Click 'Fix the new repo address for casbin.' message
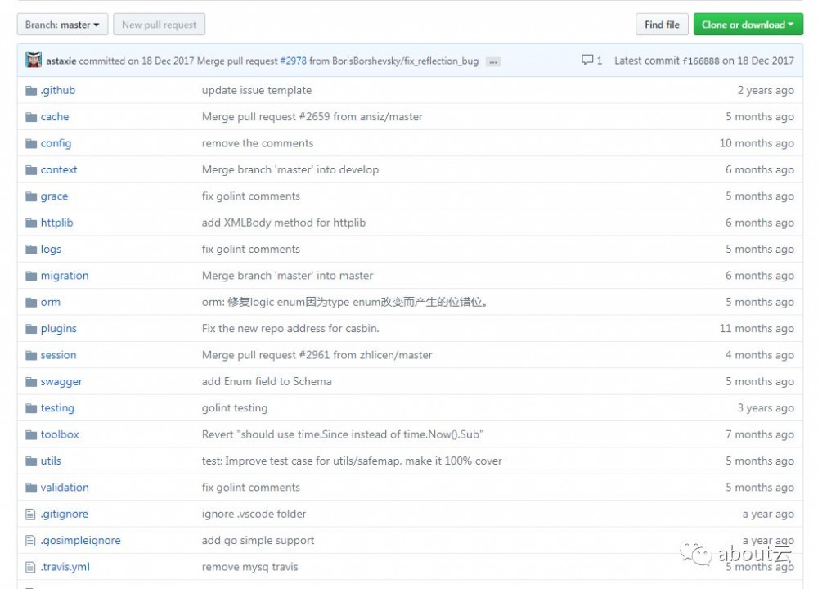Screen dimensions: 818x589 tap(290, 329)
